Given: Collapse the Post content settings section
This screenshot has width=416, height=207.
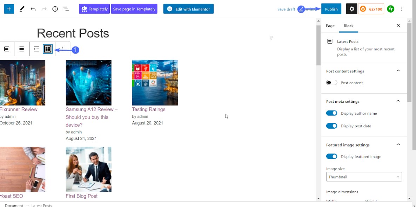Looking at the screenshot, I should [398, 71].
